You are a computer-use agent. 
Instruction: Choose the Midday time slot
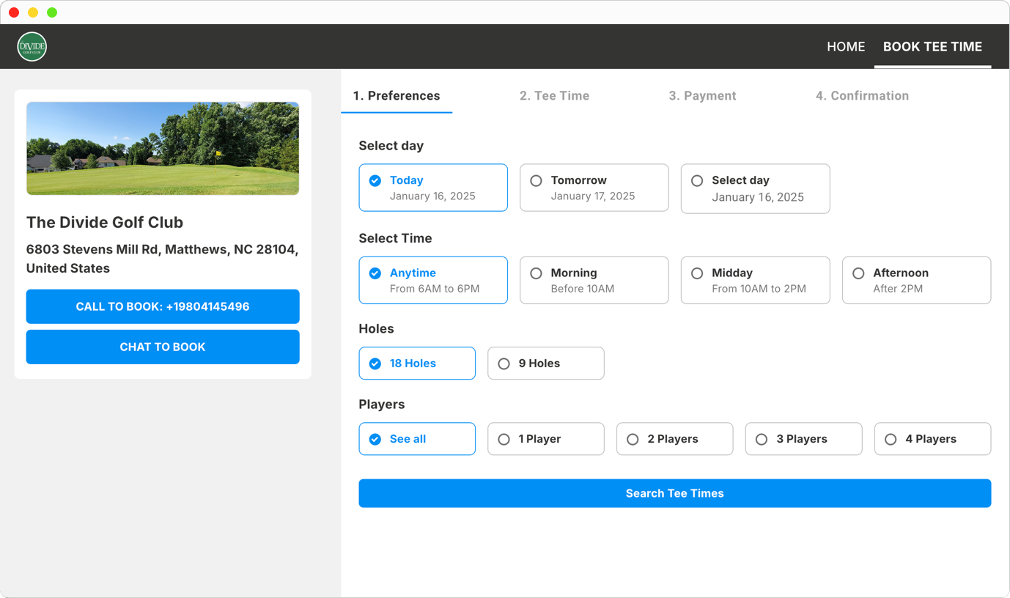pyautogui.click(x=755, y=280)
